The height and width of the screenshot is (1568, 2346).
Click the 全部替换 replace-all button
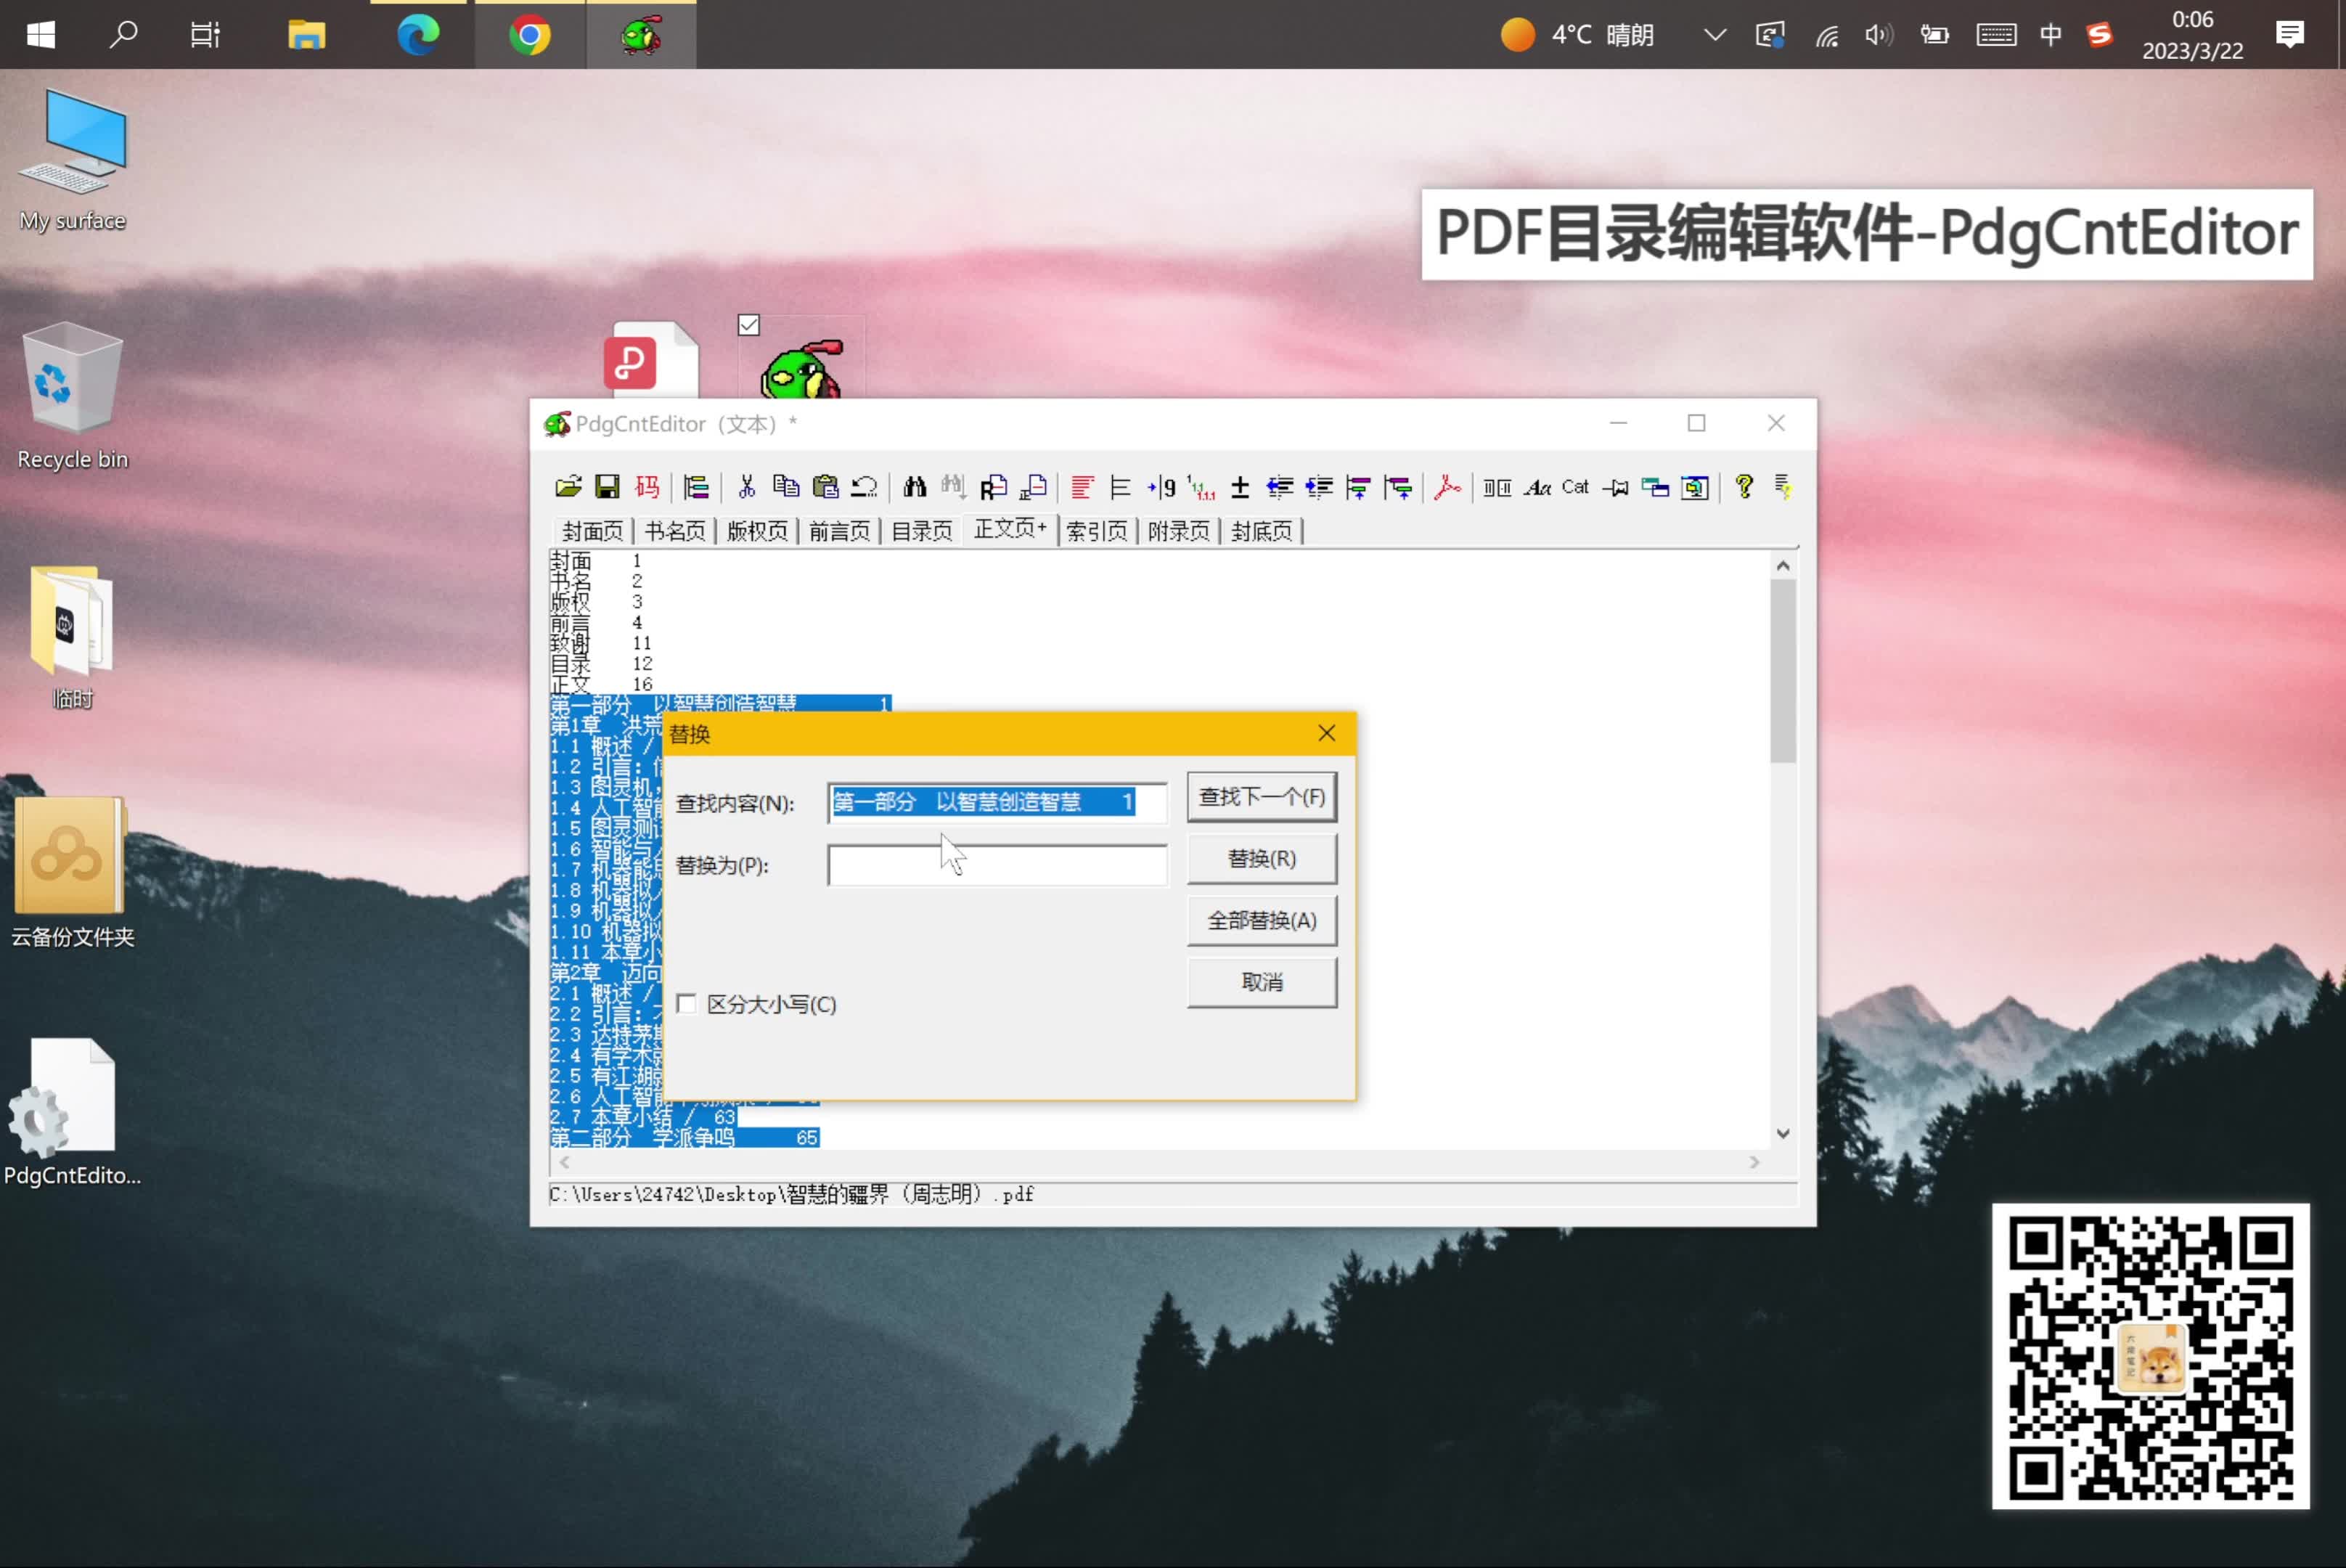(x=1261, y=920)
